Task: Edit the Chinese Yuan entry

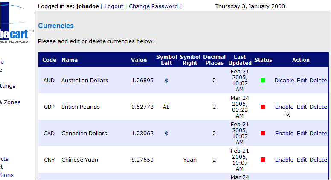Action: click(x=302, y=160)
